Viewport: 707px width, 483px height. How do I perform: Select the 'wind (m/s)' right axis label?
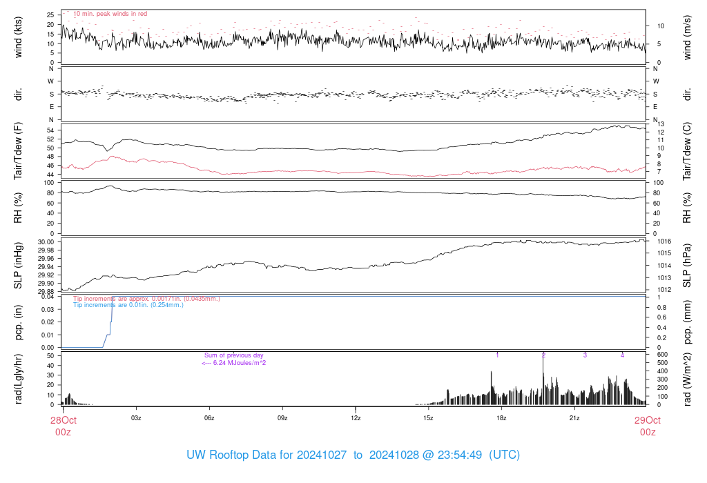pyautogui.click(x=687, y=39)
